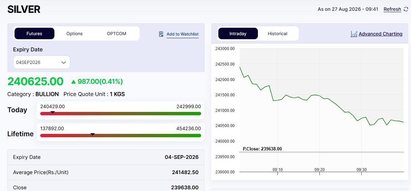Click the Average Price value 241482.50

coord(185,172)
